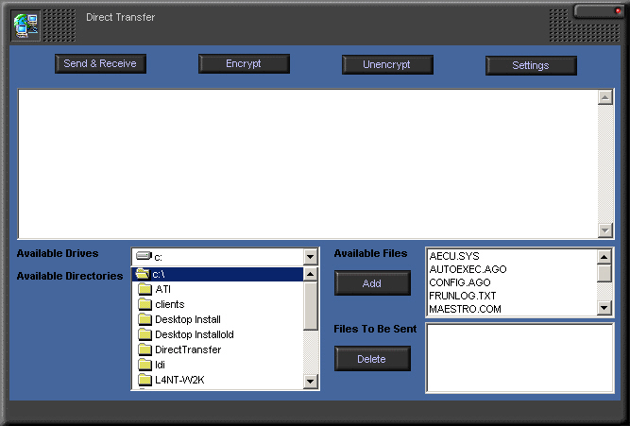Click log area scroll up arrow

click(605, 97)
